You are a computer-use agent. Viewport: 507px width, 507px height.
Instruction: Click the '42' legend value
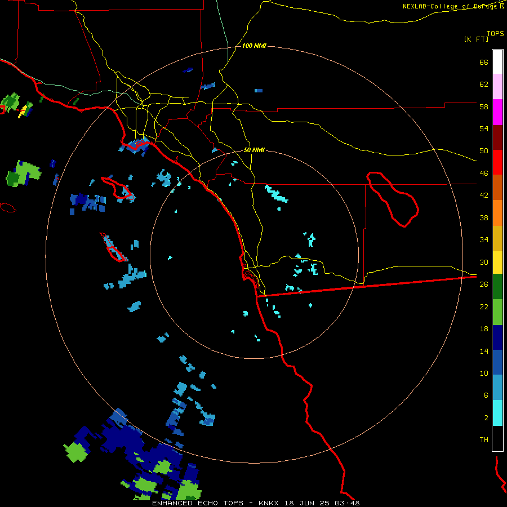(484, 195)
